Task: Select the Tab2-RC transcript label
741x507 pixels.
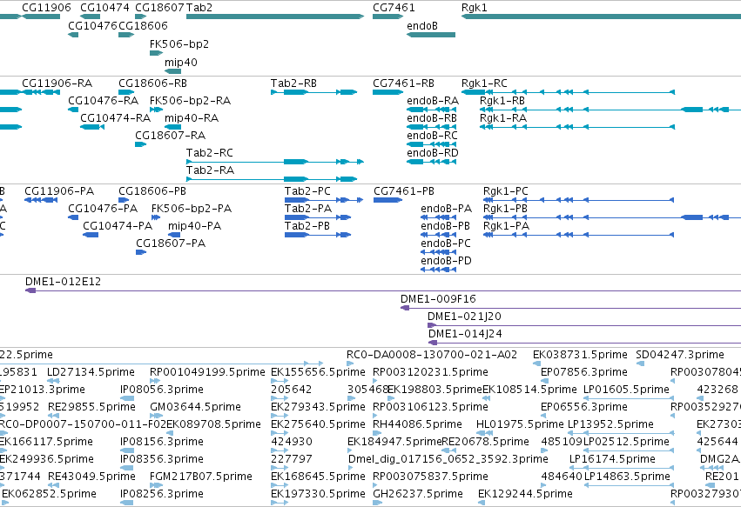Action: point(209,152)
